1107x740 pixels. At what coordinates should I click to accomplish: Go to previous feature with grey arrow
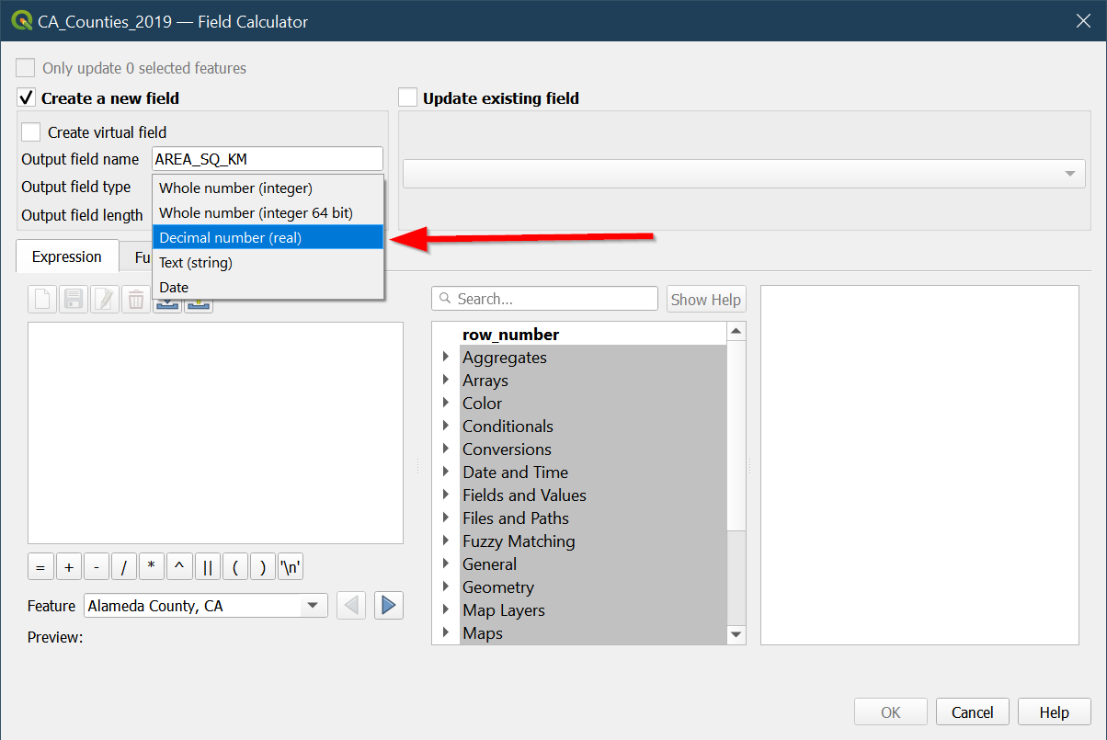pos(351,606)
